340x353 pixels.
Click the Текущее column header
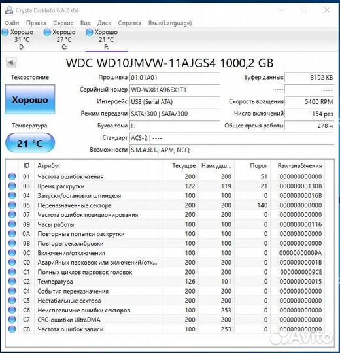pyautogui.click(x=180, y=165)
